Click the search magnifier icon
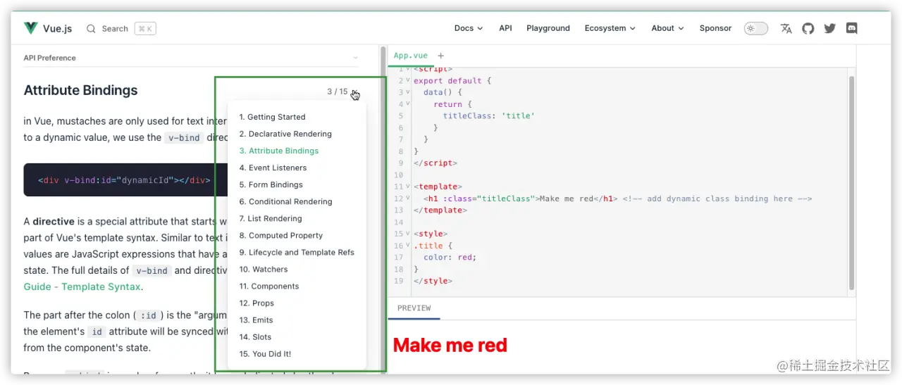The width and height of the screenshot is (902, 385). [x=91, y=29]
